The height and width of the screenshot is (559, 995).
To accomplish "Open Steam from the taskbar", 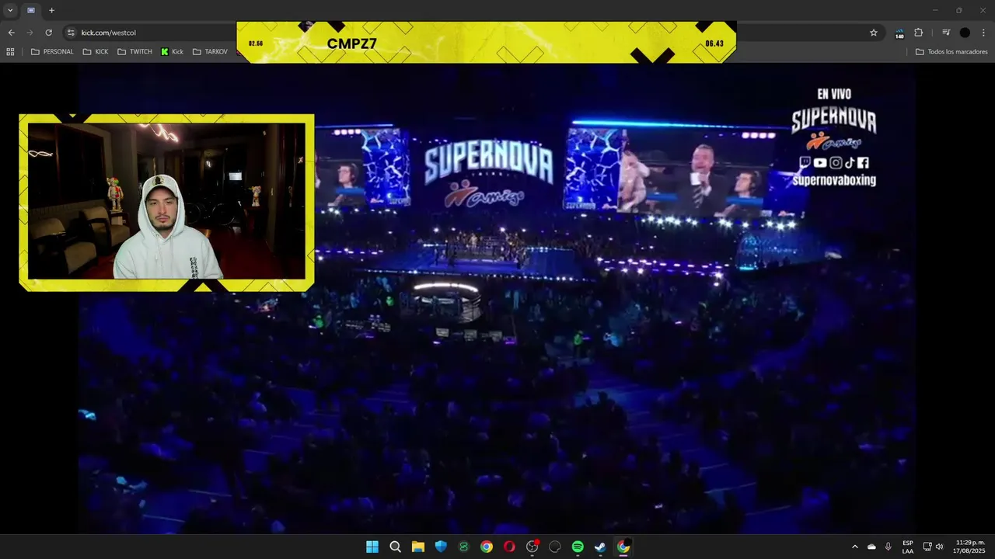I will coord(601,547).
